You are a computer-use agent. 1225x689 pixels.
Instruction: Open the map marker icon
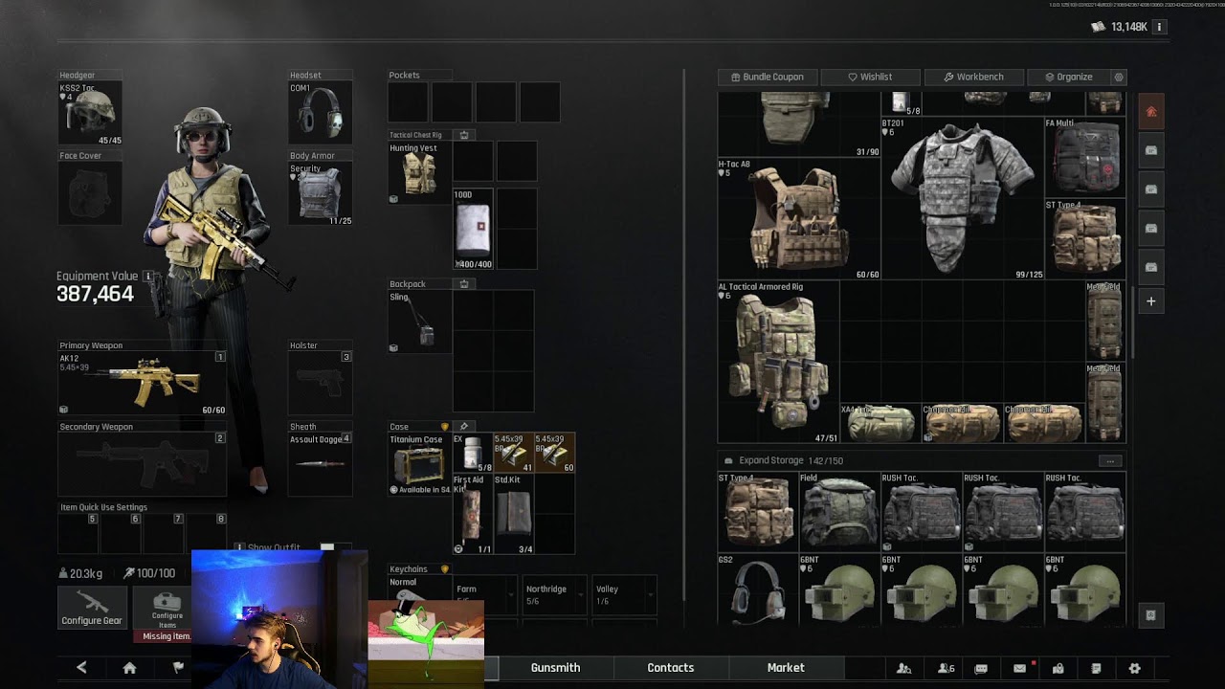(1058, 668)
